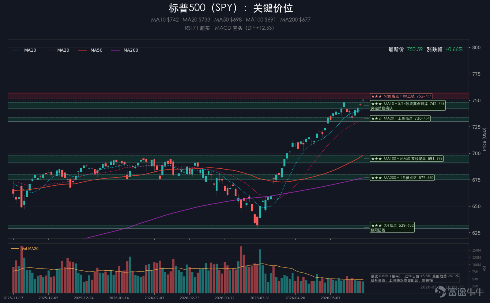Click the MA50 legend entry in chart
This screenshot has height=303, width=490.
pyautogui.click(x=90, y=50)
